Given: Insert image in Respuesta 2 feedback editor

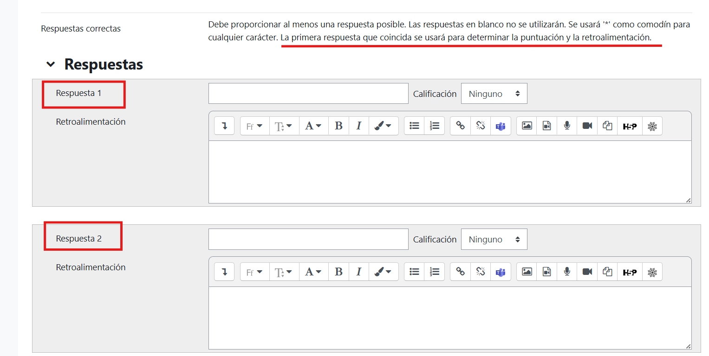Looking at the screenshot, I should coord(527,272).
